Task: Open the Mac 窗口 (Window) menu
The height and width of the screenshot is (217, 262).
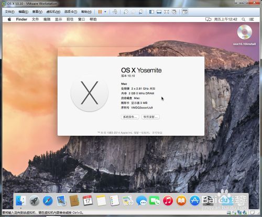Action: [81, 19]
